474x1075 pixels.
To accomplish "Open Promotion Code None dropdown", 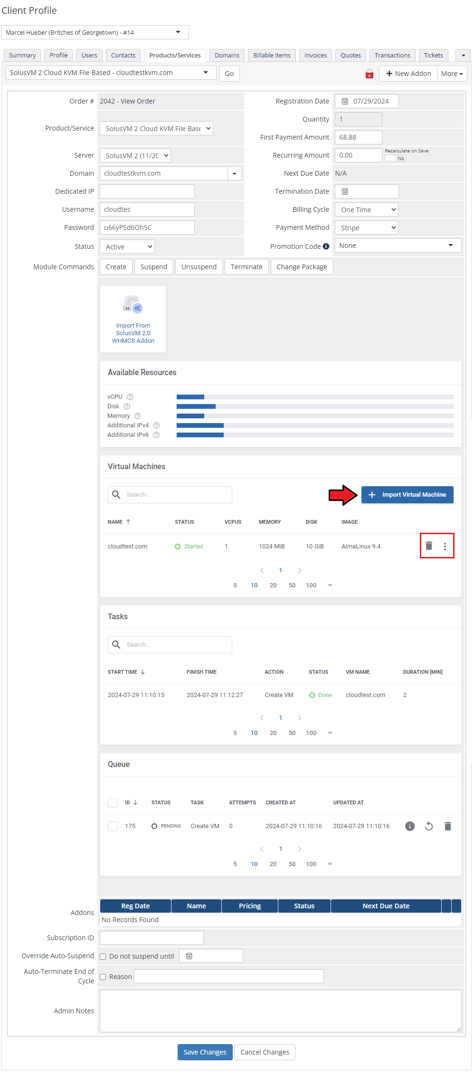I will tap(398, 245).
